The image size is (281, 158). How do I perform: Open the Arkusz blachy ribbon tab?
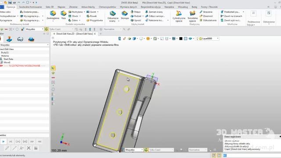coord(88,7)
